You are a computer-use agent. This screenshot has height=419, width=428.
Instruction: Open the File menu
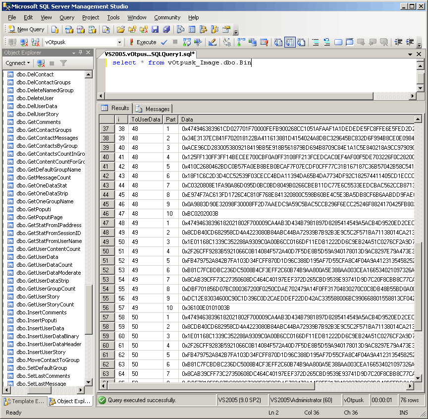[12, 17]
